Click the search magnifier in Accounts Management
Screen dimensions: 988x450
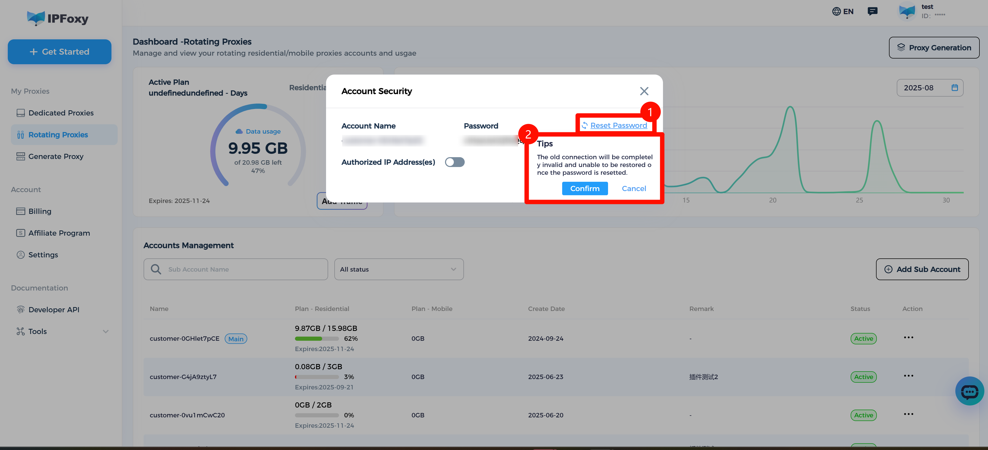(x=156, y=269)
